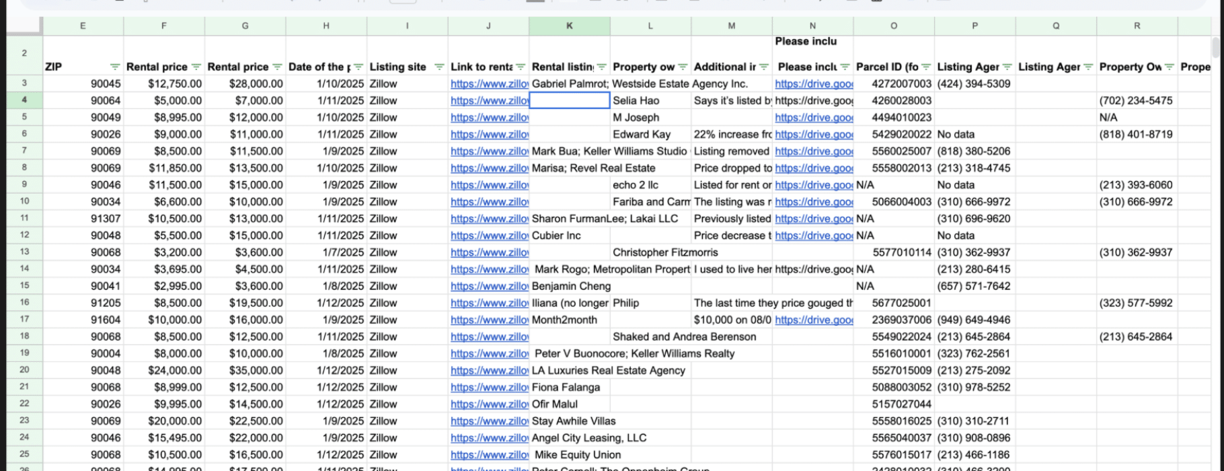The image size is (1224, 471).
Task: Click the '(702) 234-5475' phone cell
Action: tap(1137, 101)
